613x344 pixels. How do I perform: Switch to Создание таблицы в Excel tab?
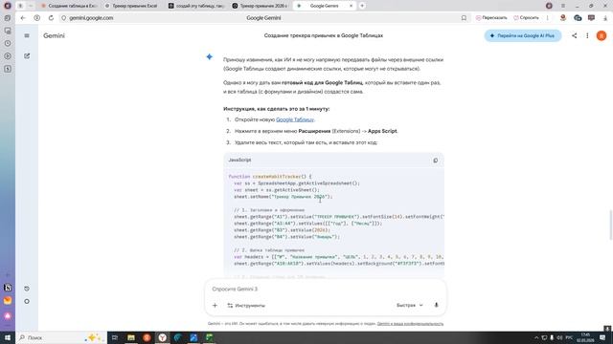[69, 6]
